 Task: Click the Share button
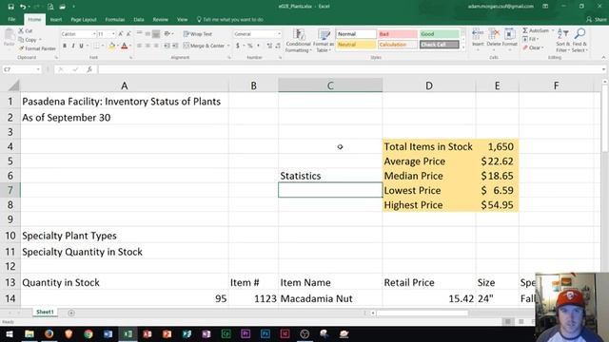(x=597, y=19)
